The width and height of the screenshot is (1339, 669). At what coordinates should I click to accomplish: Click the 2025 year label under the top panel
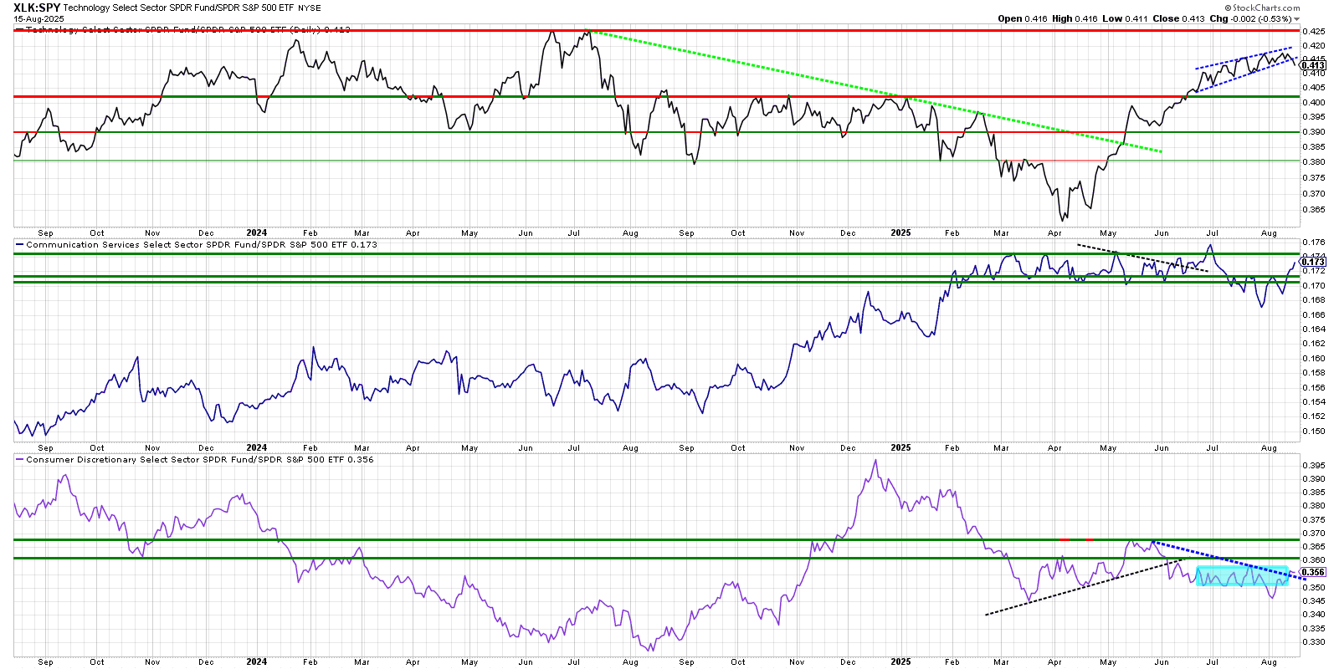point(900,233)
